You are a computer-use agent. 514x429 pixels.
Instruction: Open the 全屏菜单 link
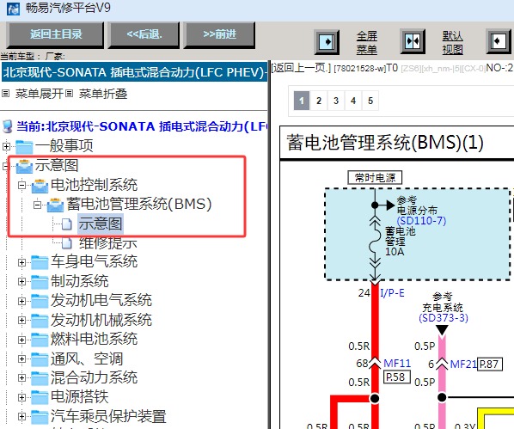[366, 43]
